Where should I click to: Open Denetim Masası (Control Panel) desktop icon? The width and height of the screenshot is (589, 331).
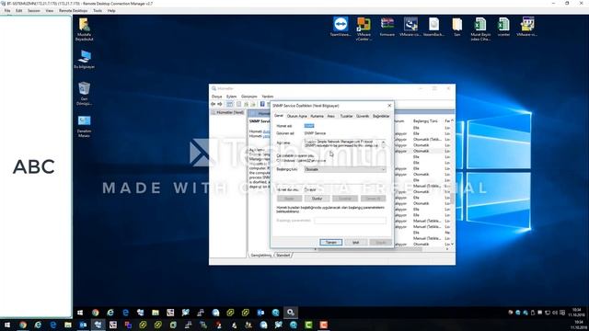[x=84, y=126]
